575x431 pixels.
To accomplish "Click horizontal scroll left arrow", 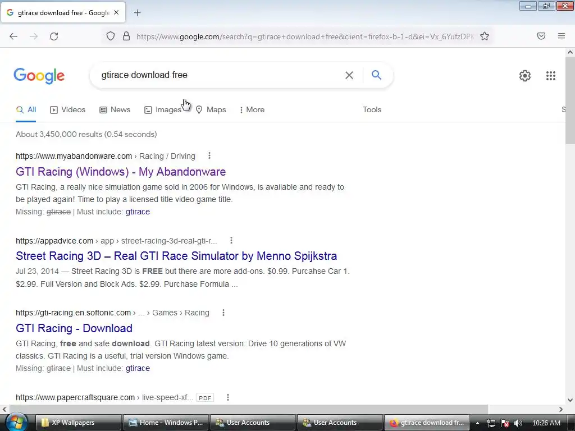I will click(4, 409).
